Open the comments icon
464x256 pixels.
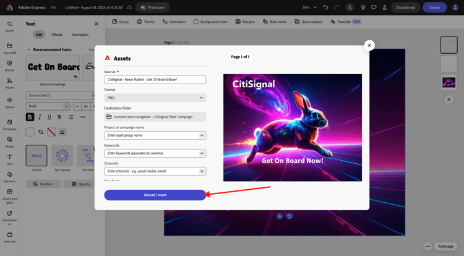tap(374, 7)
